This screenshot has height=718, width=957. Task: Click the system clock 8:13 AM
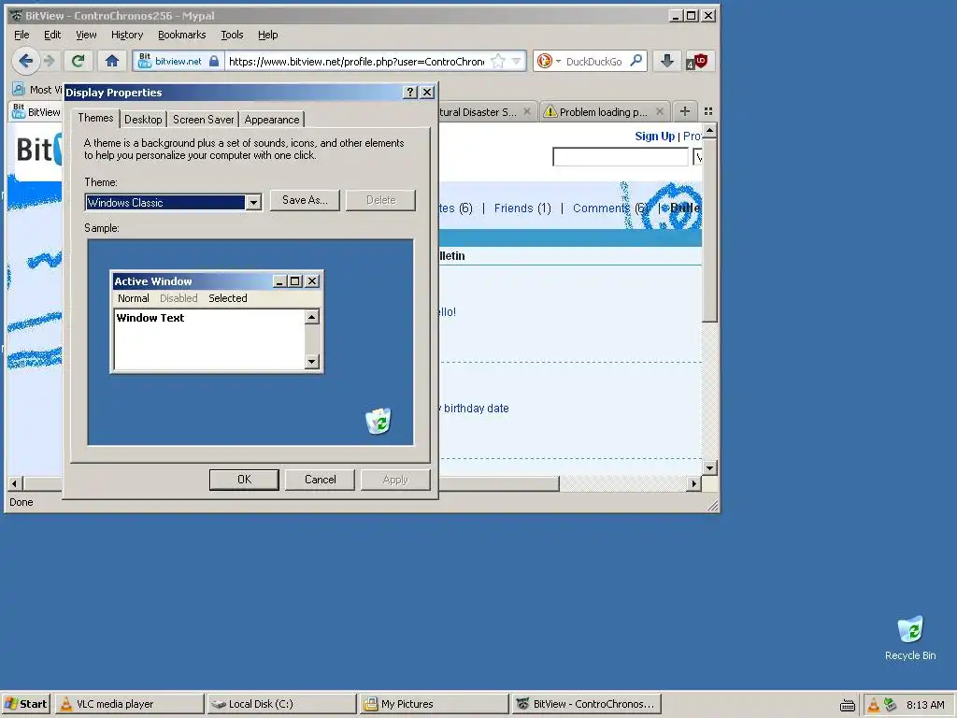coord(925,705)
